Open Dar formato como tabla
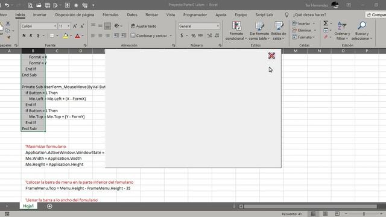This screenshot has height=217, width=386. [259, 31]
